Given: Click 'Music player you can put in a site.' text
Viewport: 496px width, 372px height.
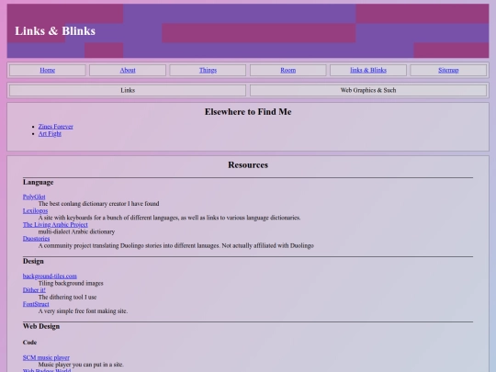Looking at the screenshot, I should click(x=81, y=365).
